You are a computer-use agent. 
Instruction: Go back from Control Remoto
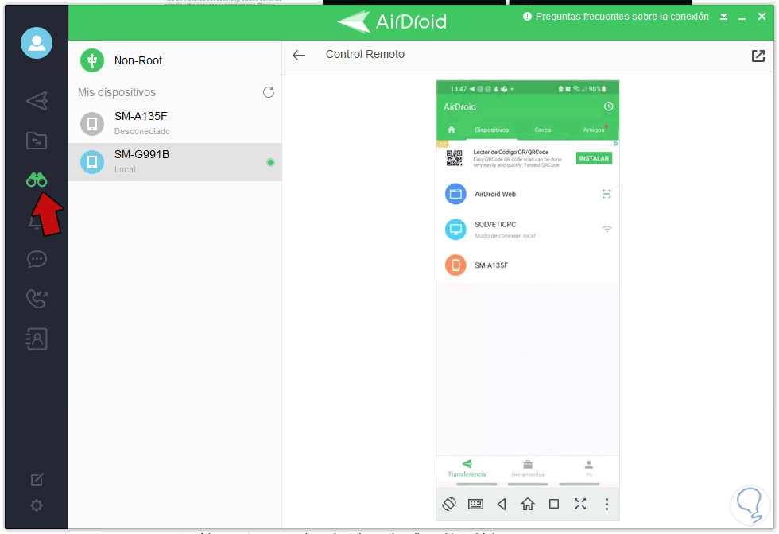299,55
